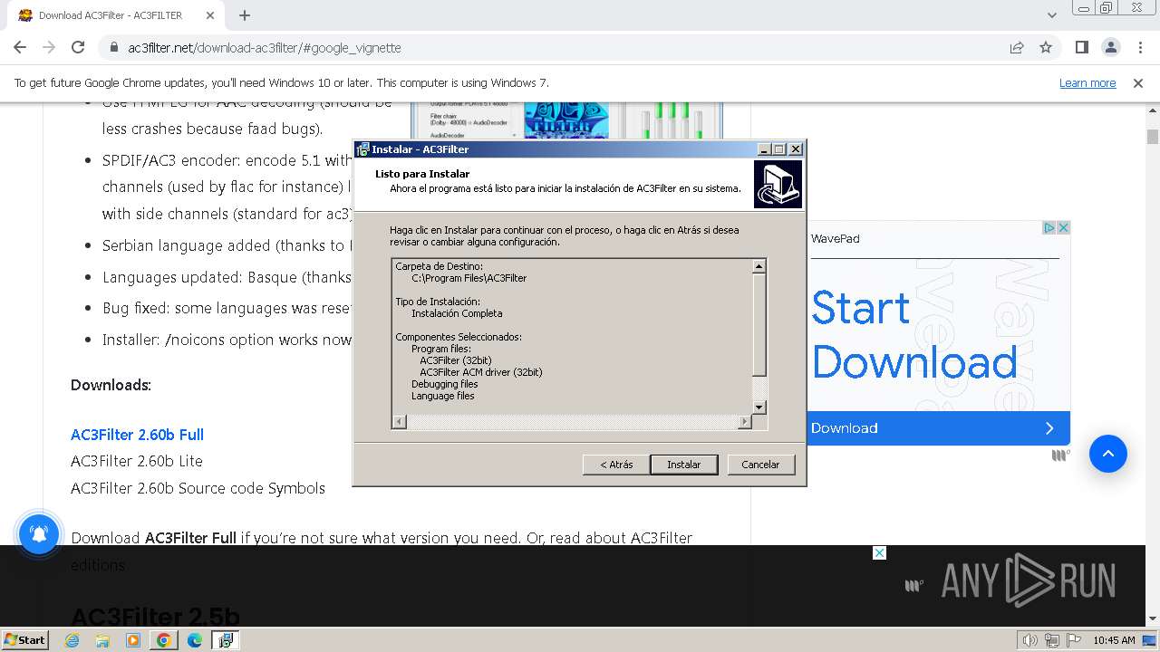Open Windows Explorer folder from taskbar
This screenshot has width=1160, height=652.
(102, 640)
